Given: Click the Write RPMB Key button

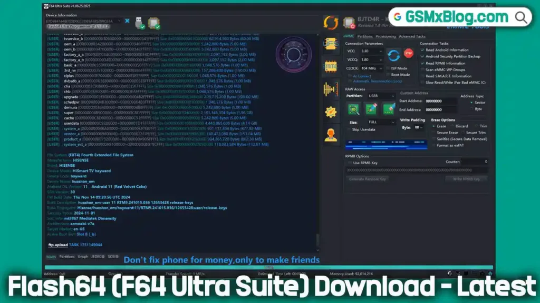Looking at the screenshot, I should coord(467,179).
